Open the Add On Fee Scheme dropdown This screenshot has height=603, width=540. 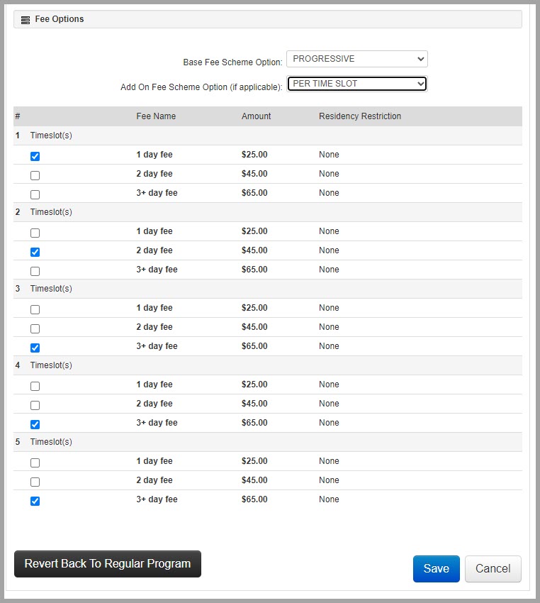click(356, 84)
